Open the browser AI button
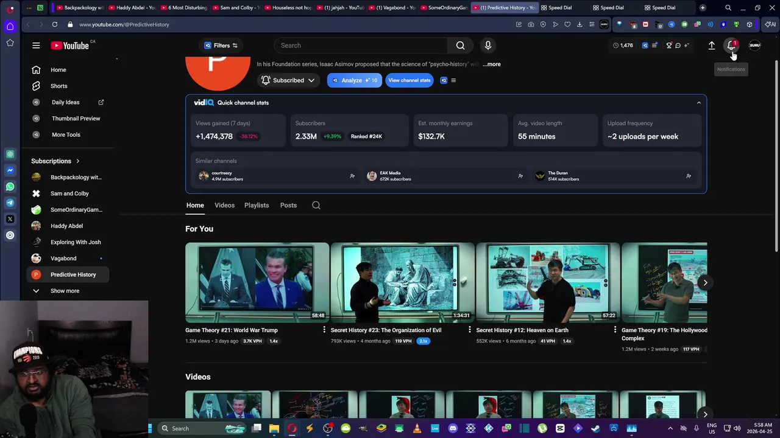 pyautogui.click(x=770, y=24)
